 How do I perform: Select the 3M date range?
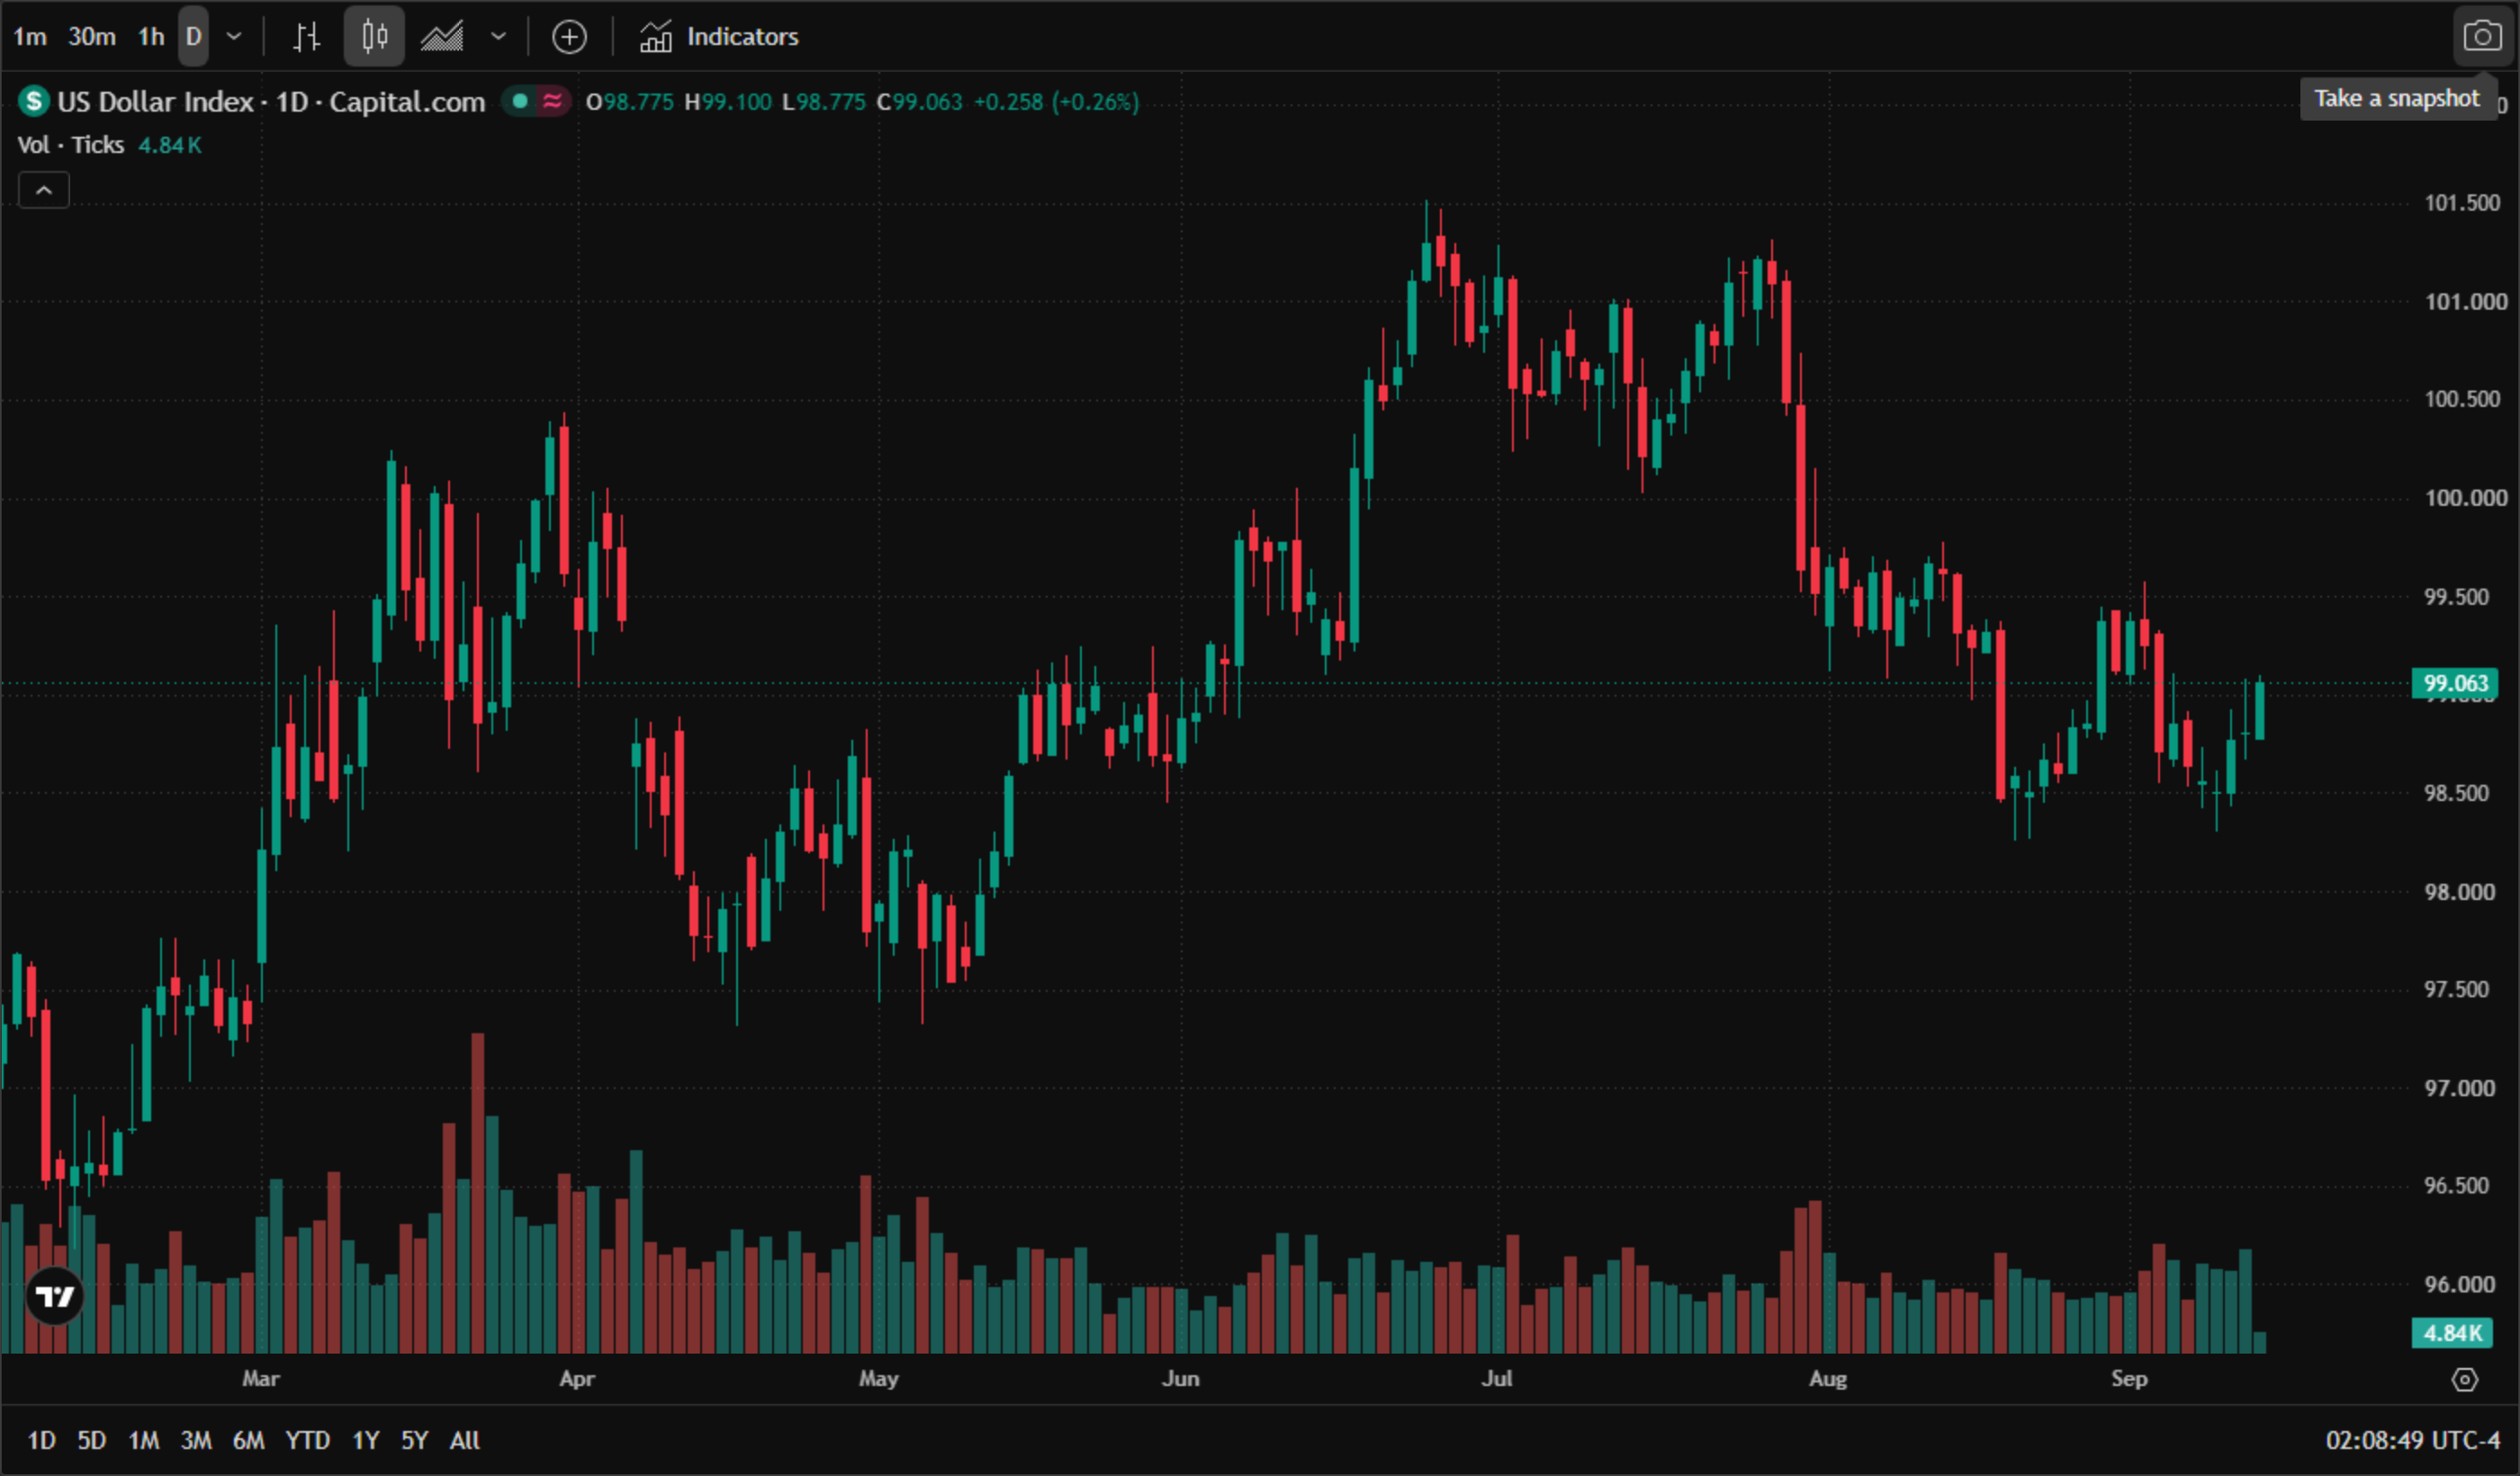pyautogui.click(x=195, y=1440)
